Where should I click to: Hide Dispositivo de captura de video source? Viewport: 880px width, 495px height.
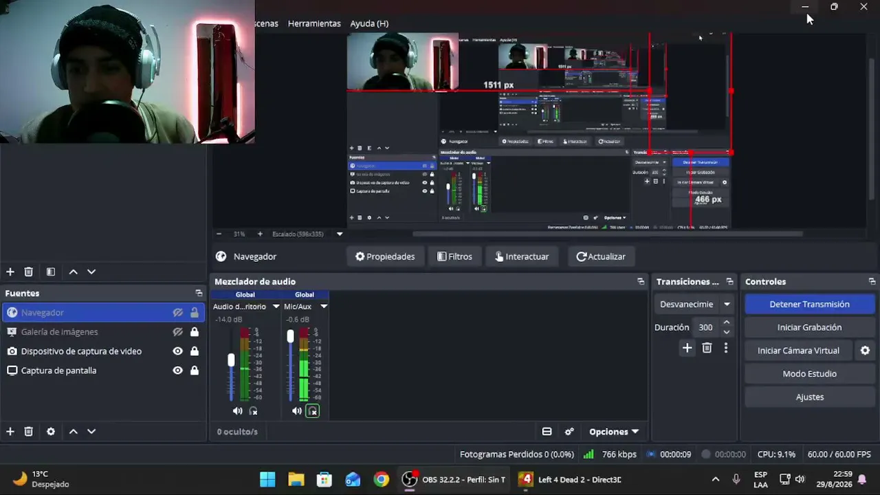[177, 351]
